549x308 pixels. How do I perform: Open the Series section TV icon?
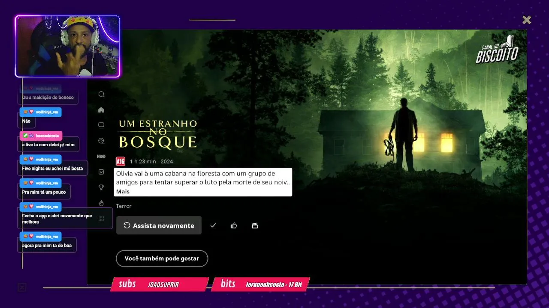click(x=101, y=125)
